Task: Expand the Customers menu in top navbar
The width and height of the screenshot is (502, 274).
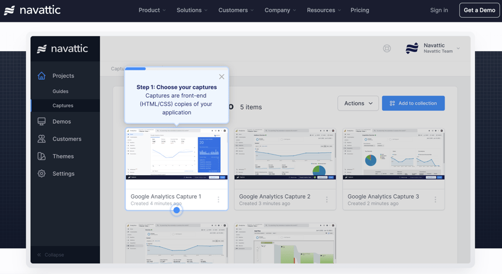Action: 236,10
